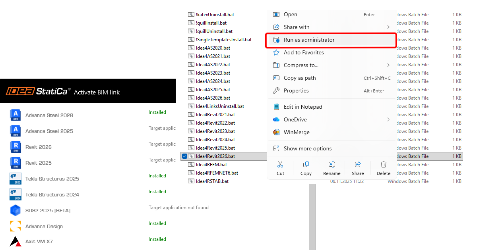
Task: Choose Add to Favorites
Action: tap(332, 52)
